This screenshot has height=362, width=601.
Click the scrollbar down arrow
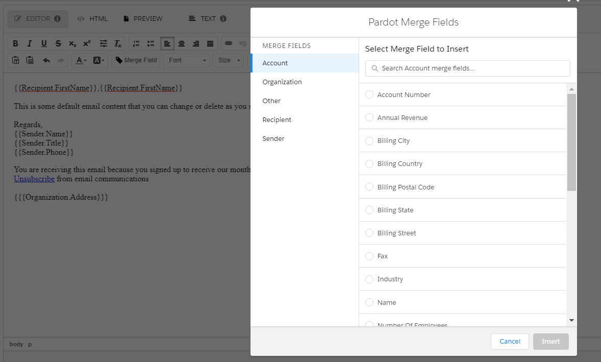click(571, 320)
